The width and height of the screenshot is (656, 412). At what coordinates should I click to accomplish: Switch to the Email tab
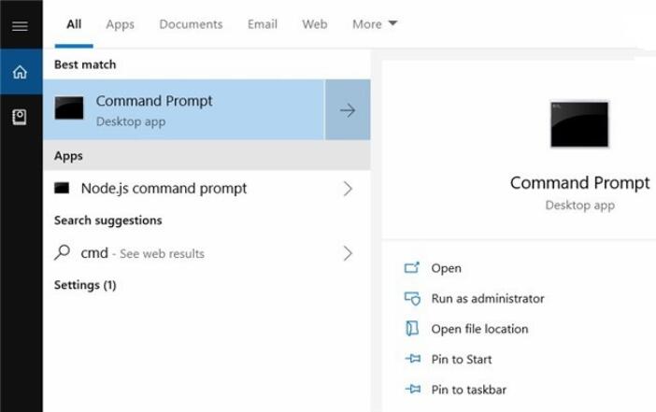(262, 24)
